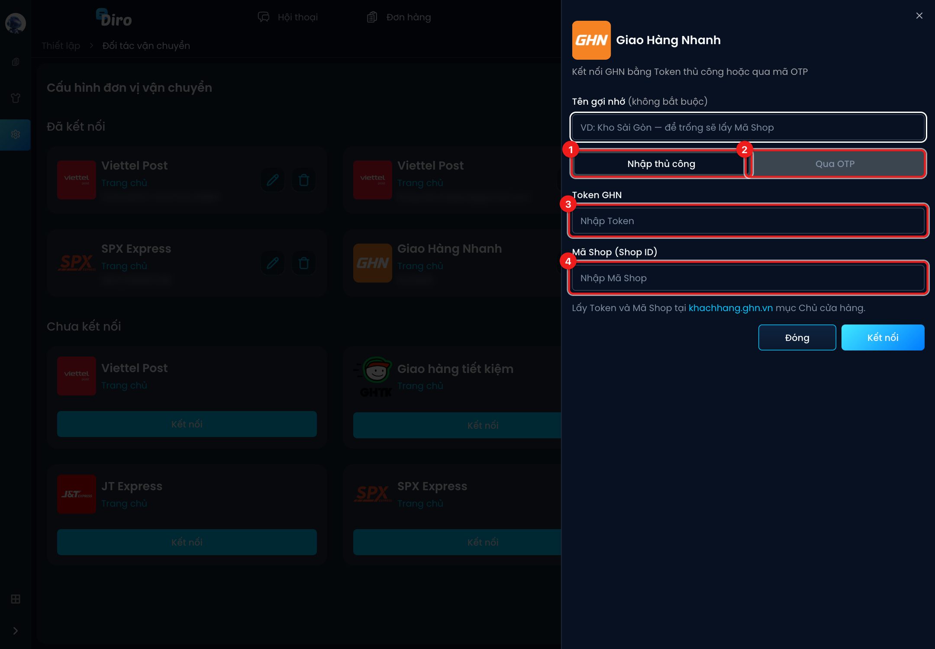Viewport: 935px width, 649px height.
Task: Click the J&T Express logo icon
Action: 77,494
